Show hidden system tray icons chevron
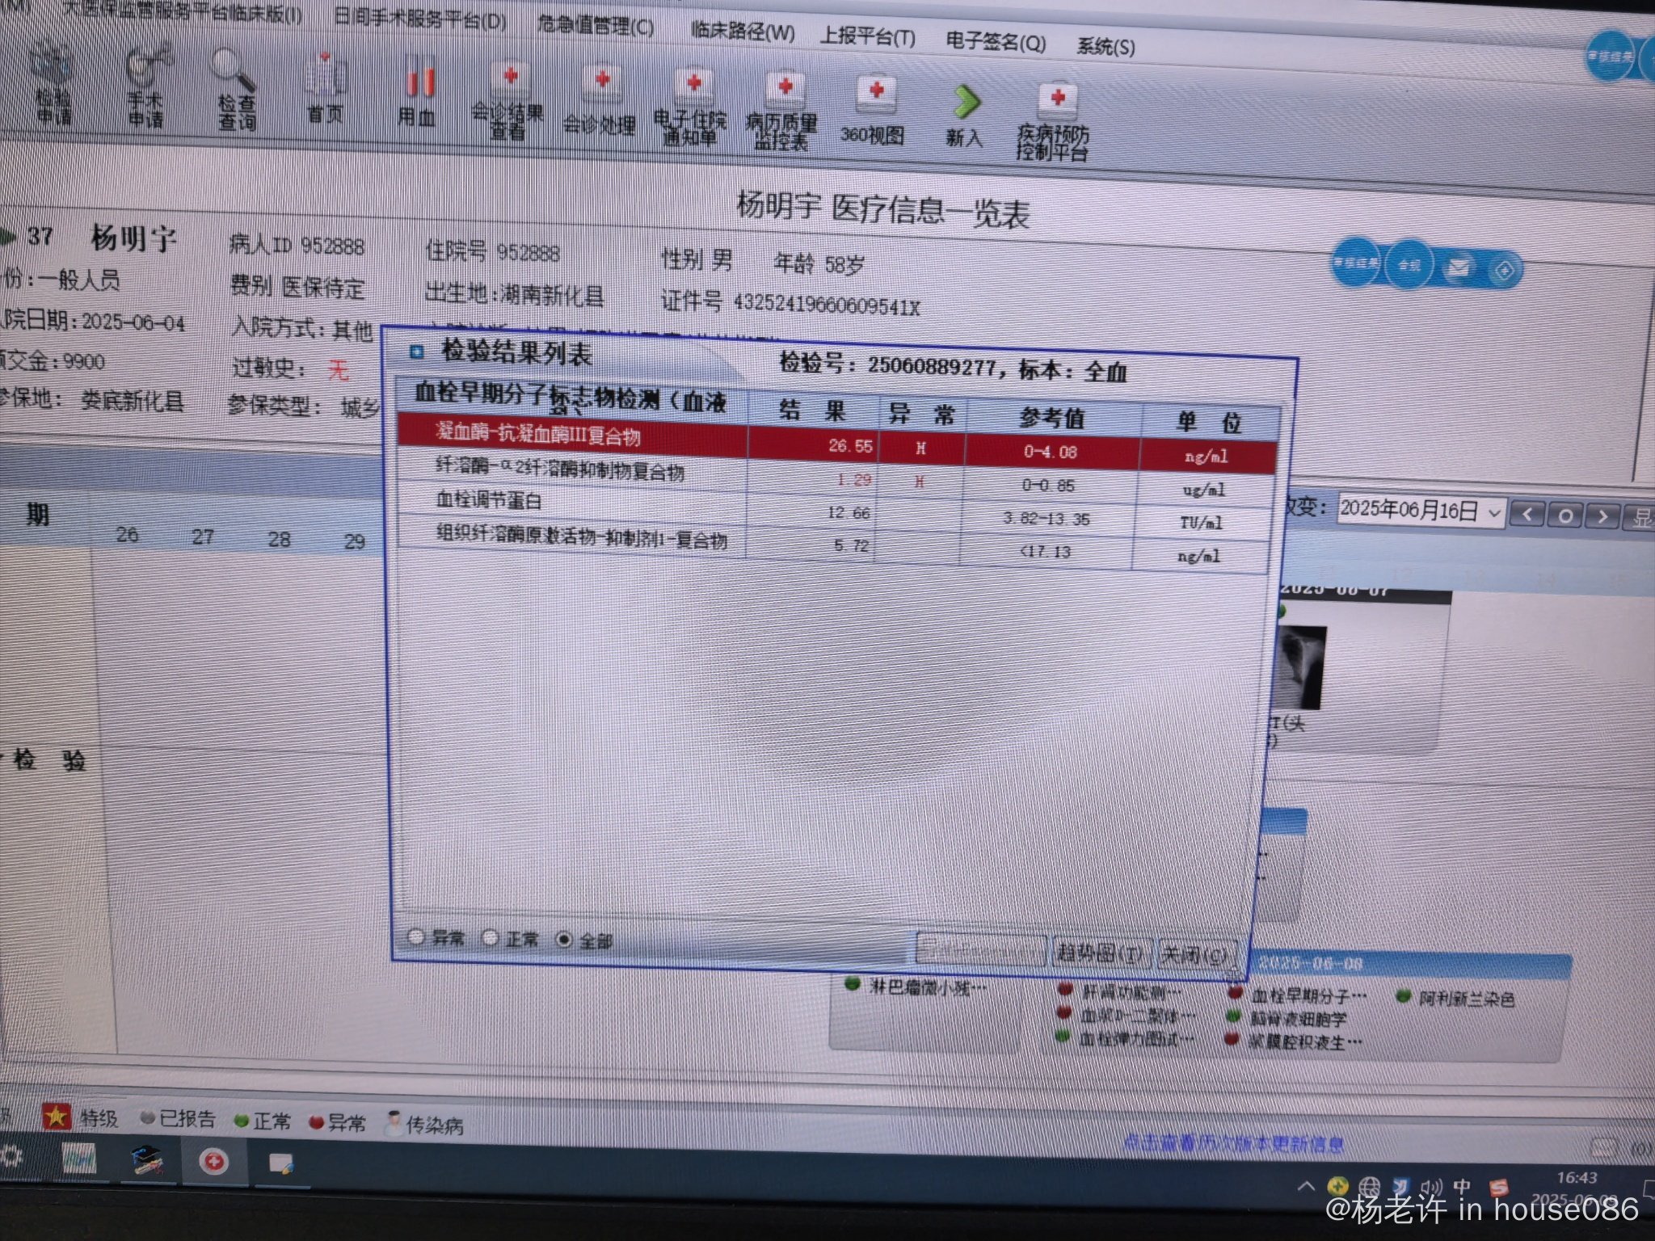This screenshot has width=1655, height=1241. coord(1305,1186)
